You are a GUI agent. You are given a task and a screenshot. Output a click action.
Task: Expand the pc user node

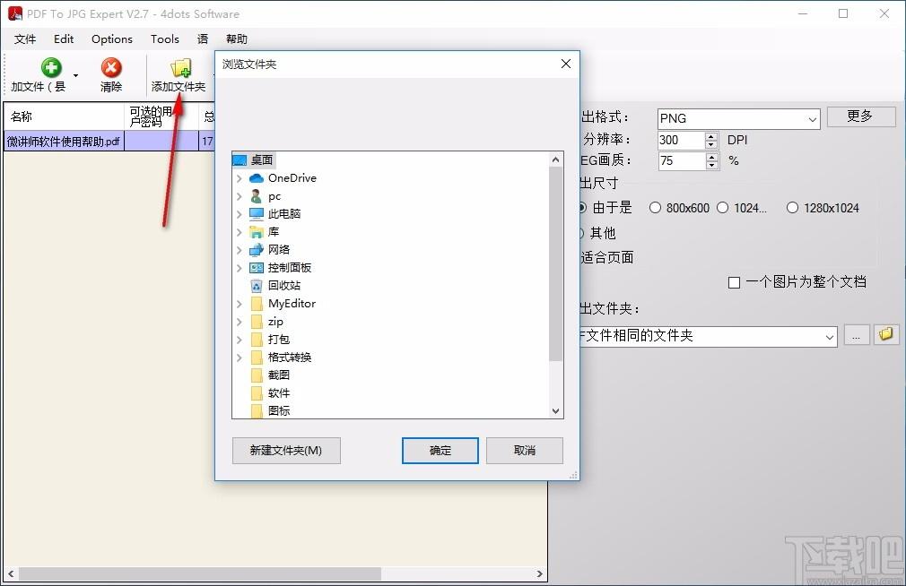coord(240,196)
